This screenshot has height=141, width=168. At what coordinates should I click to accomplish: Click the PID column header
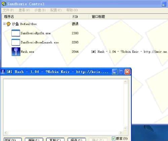click(x=79, y=16)
